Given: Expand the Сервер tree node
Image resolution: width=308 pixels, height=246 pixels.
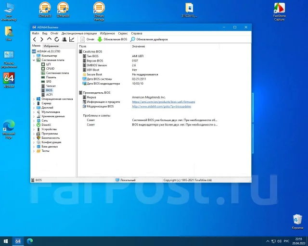Looking at the screenshot, I should [34, 103].
